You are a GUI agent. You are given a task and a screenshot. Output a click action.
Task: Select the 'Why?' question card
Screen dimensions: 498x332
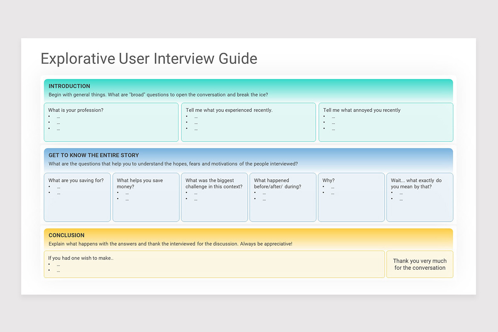pos(352,198)
